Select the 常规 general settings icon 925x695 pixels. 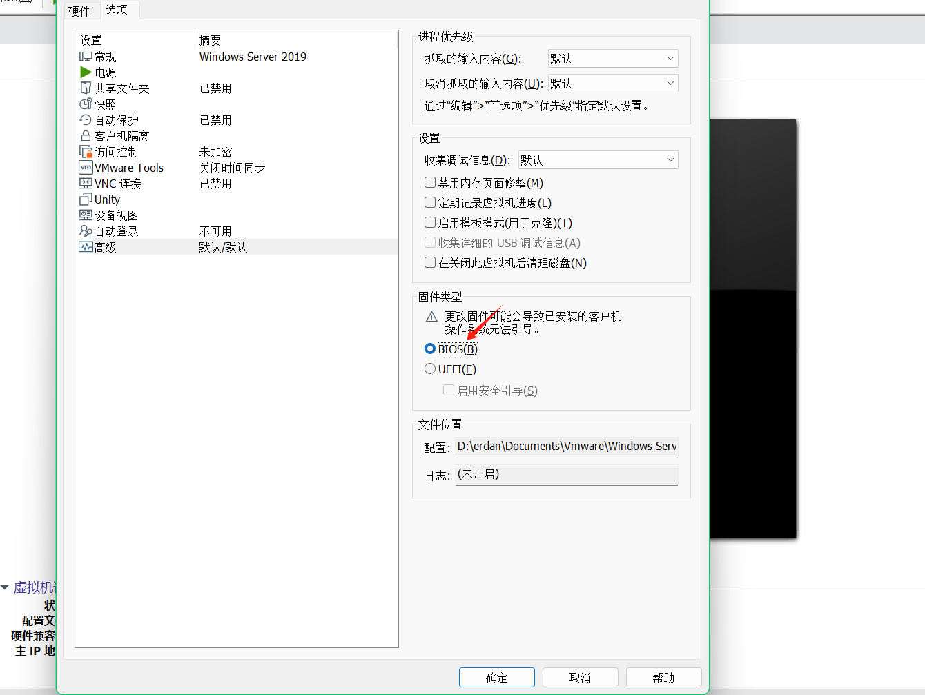[86, 57]
